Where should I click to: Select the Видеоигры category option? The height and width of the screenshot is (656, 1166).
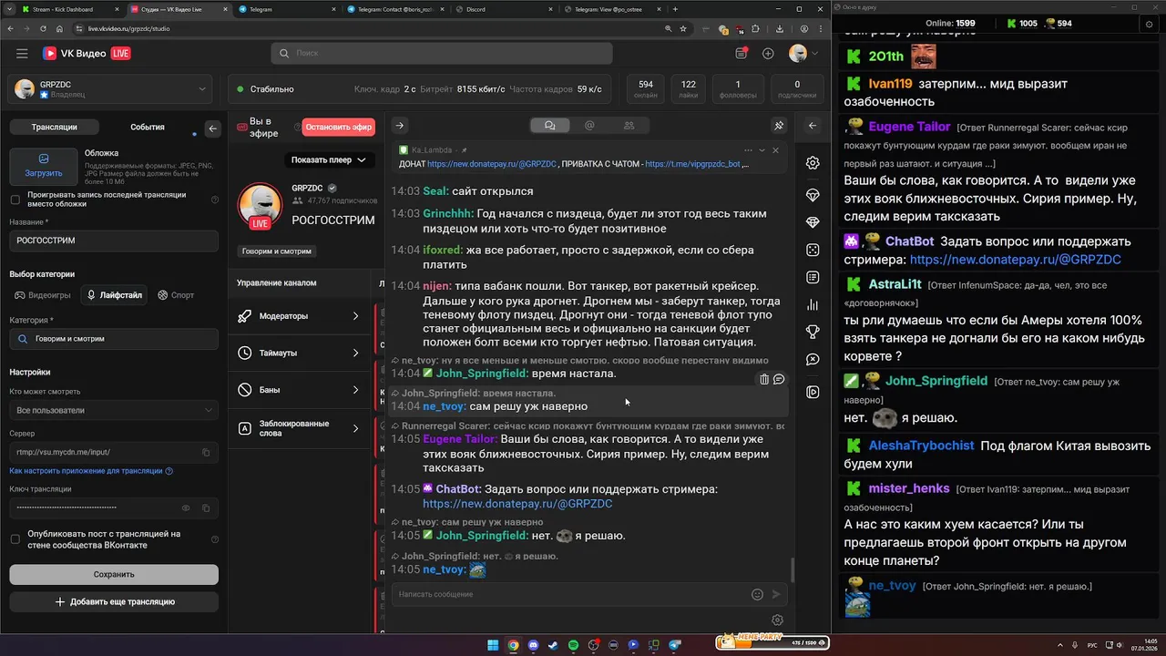(42, 295)
